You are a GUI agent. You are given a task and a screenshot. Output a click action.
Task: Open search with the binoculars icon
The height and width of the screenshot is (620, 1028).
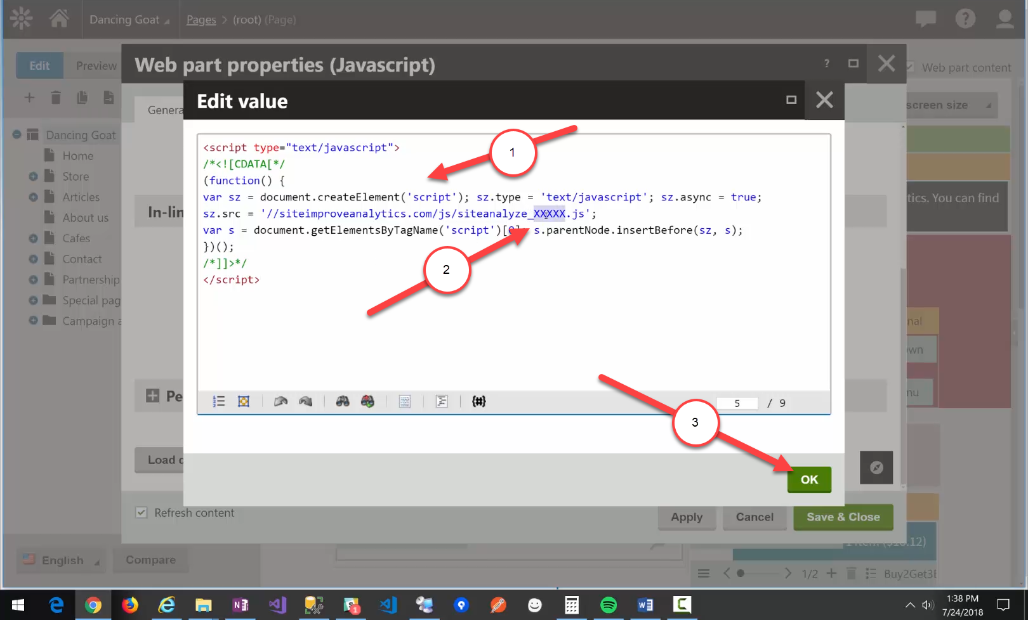[x=343, y=401]
